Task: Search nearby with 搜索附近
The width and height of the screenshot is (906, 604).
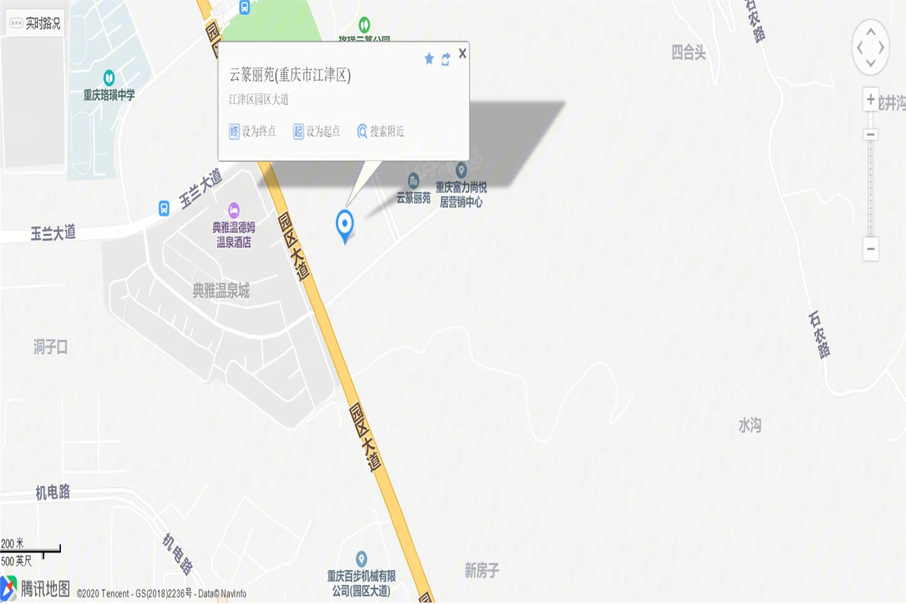Action: click(381, 131)
